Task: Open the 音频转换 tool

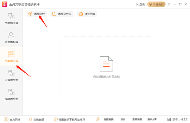Action: (108, 120)
